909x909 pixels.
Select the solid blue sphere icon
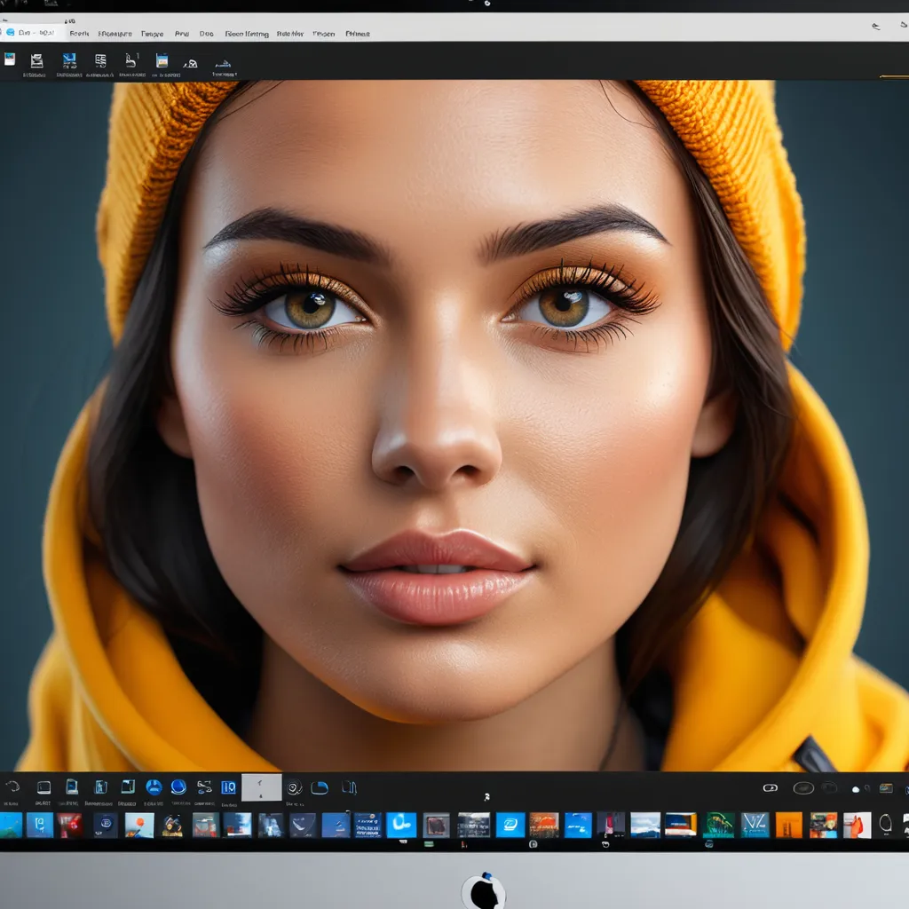click(178, 786)
